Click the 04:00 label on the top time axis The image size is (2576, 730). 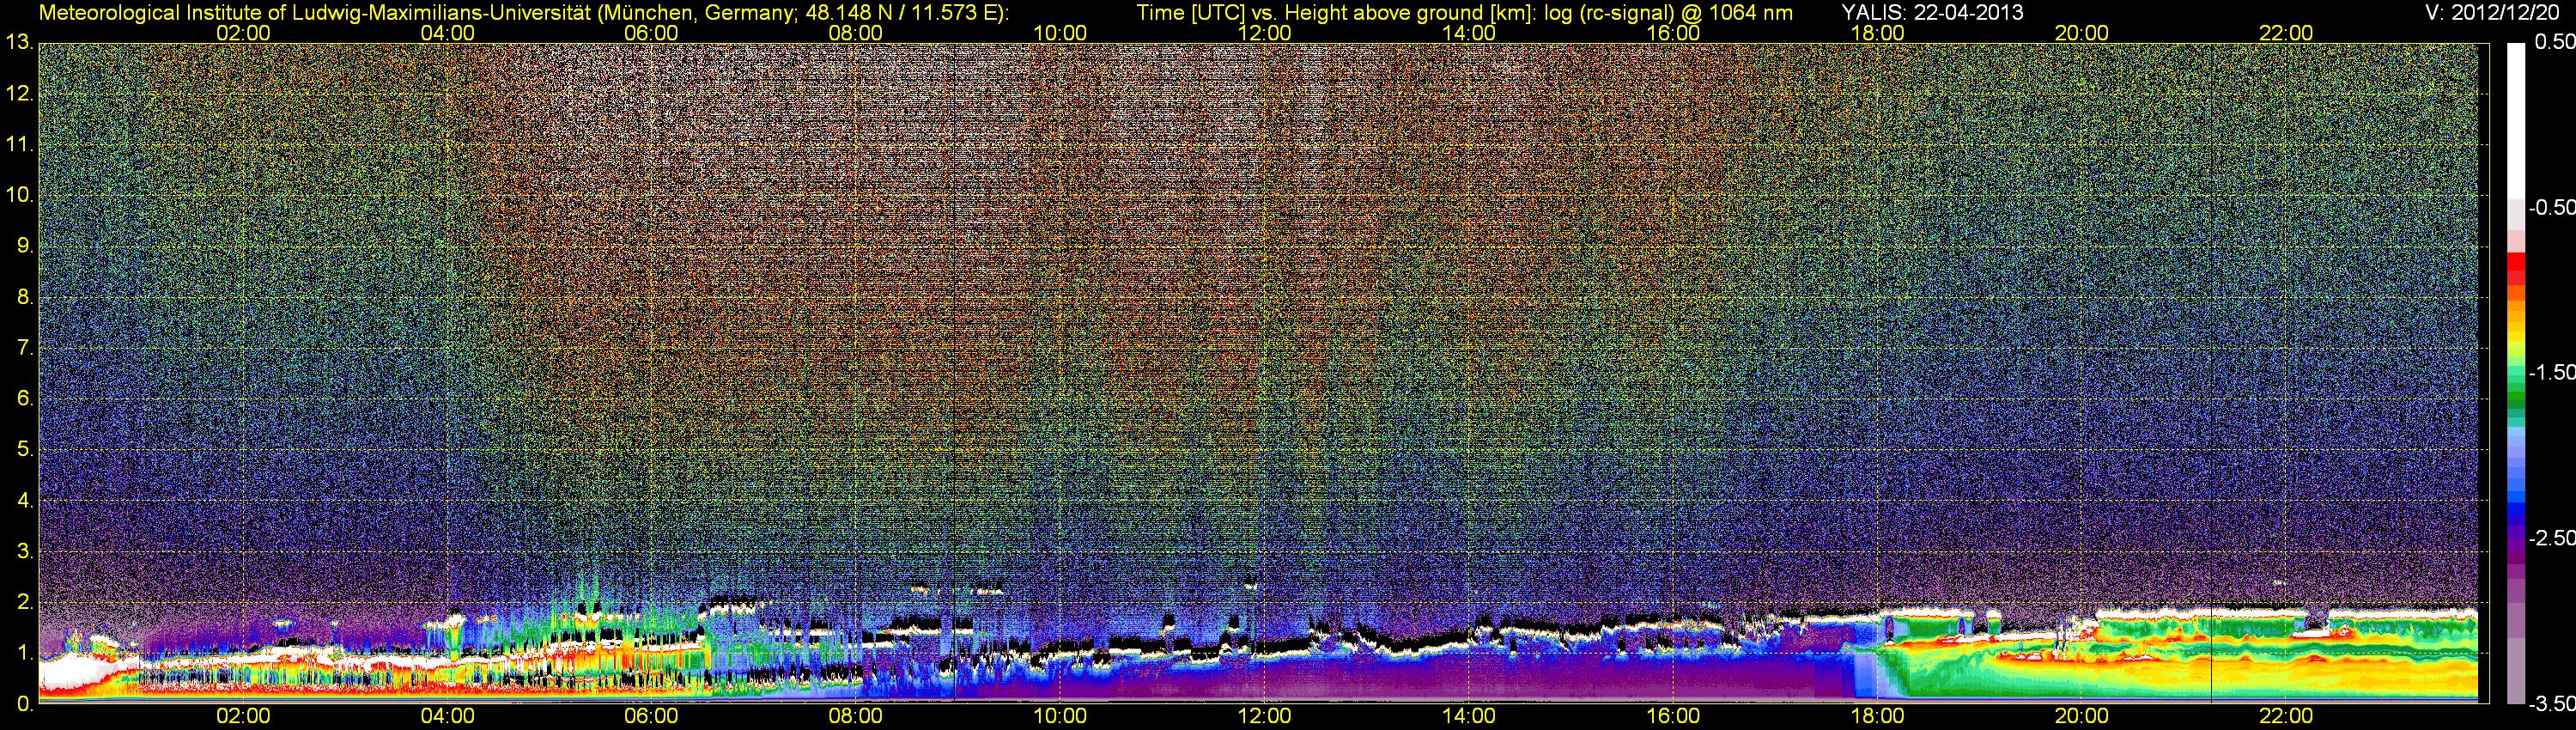pyautogui.click(x=447, y=32)
